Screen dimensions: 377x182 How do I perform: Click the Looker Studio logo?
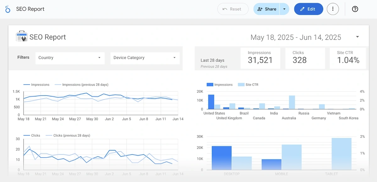coord(8,9)
